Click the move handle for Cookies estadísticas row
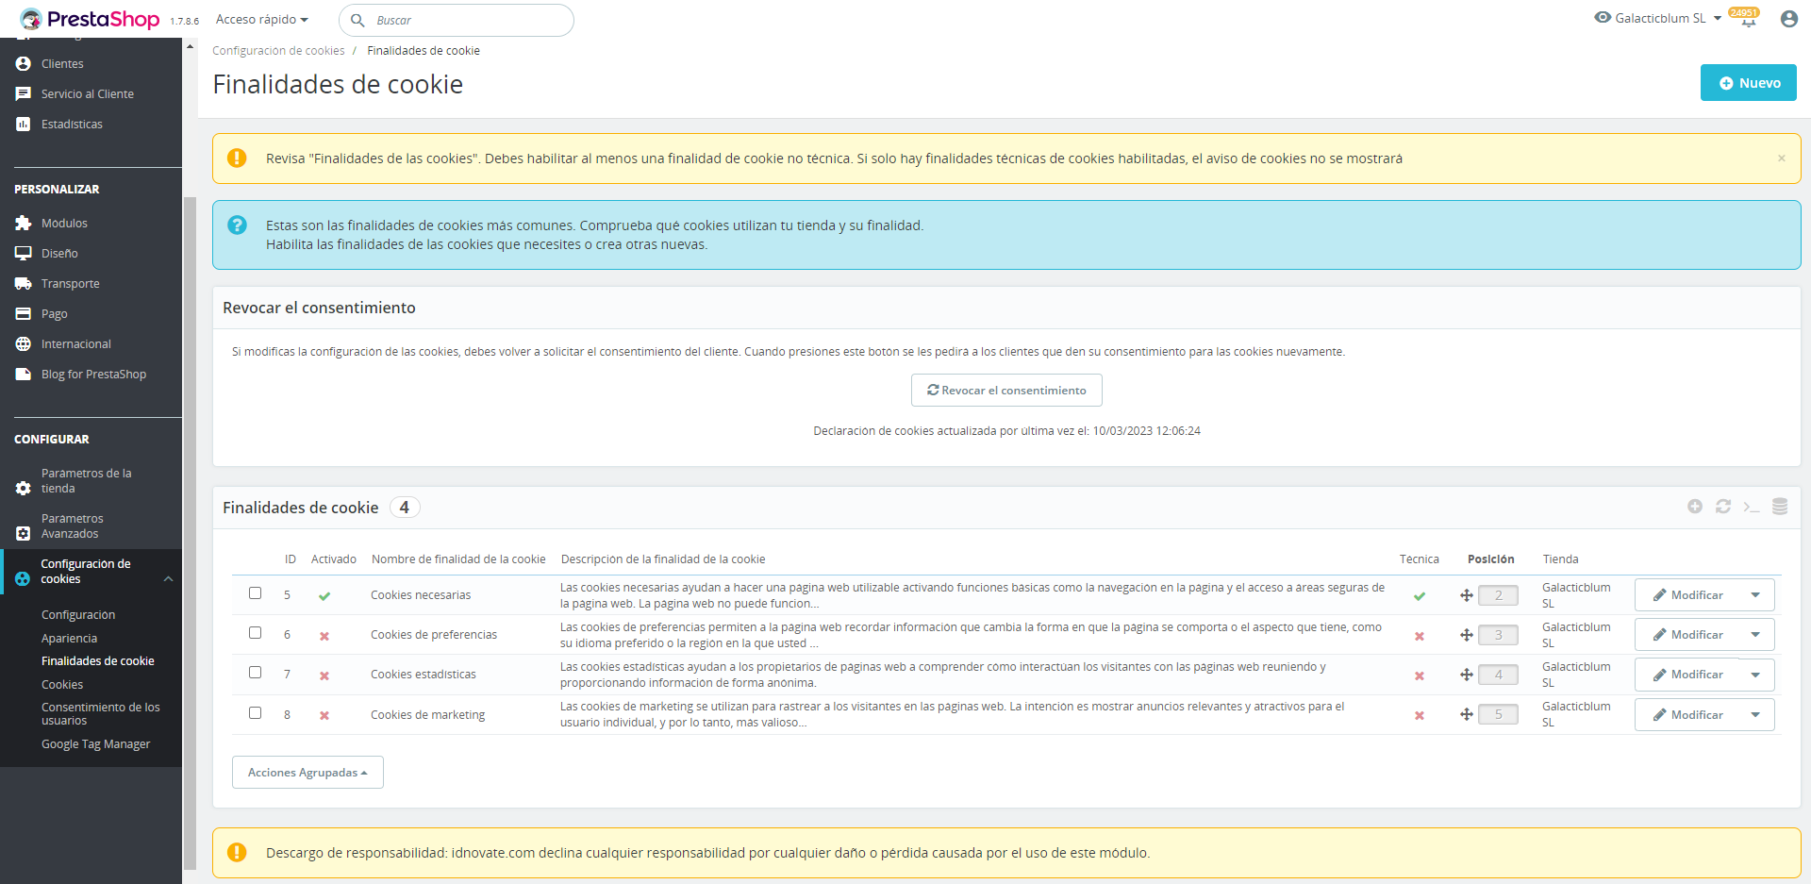The width and height of the screenshot is (1811, 884). click(x=1467, y=675)
